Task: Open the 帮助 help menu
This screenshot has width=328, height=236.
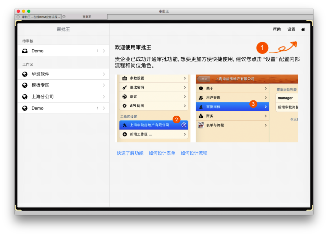Action: [x=277, y=29]
